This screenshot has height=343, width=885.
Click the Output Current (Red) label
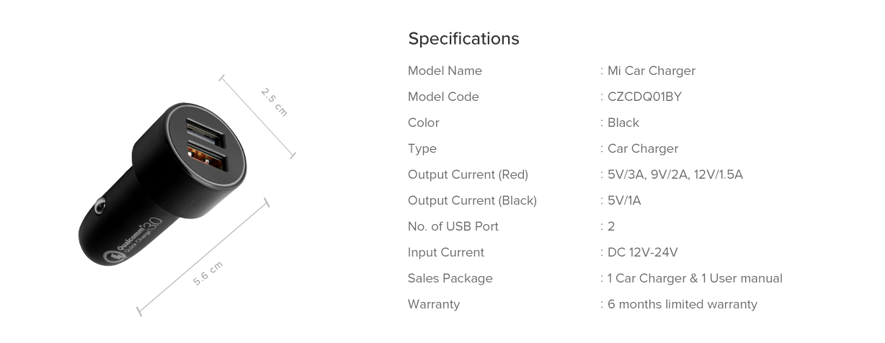468,174
